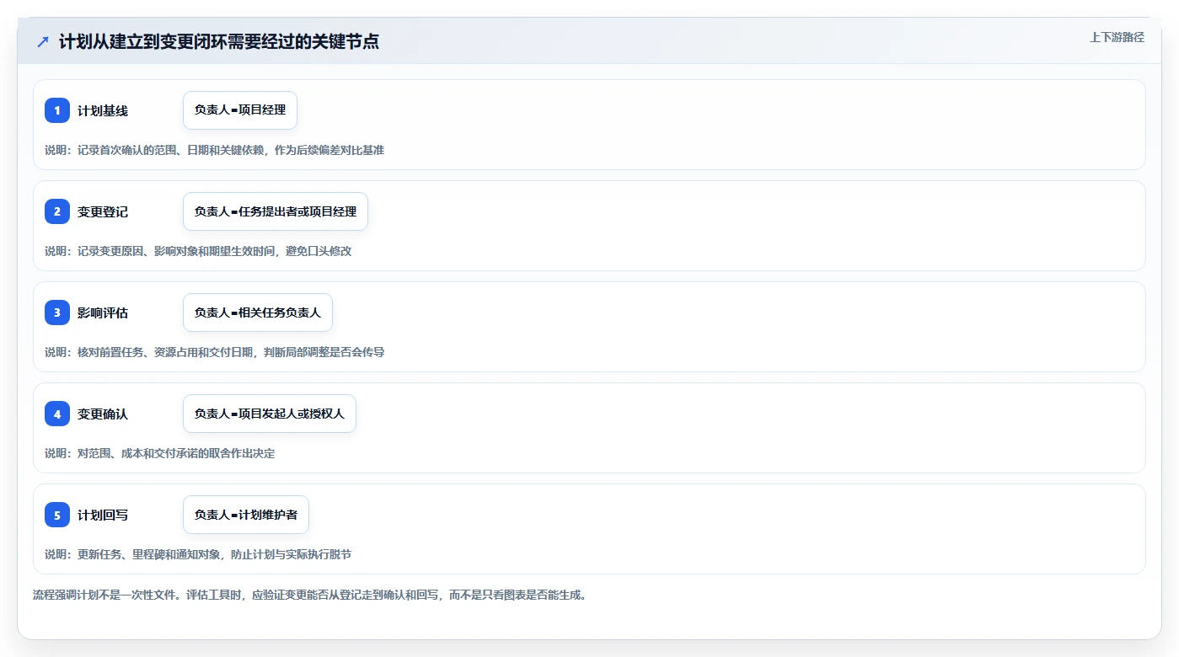Click the step number 1 badge
1179x657 pixels.
click(57, 110)
